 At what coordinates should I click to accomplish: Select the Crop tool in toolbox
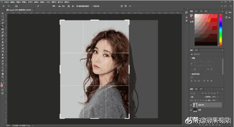click(x=3, y=26)
